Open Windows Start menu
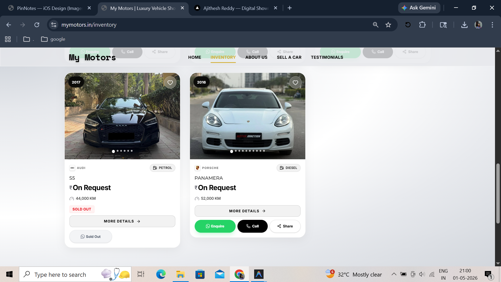This screenshot has width=501, height=282. (9, 274)
